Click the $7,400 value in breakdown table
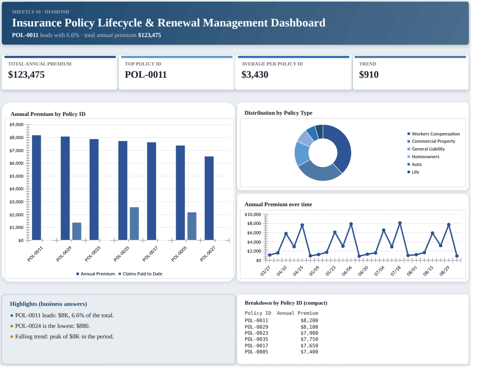500x375 pixels. coord(309,352)
